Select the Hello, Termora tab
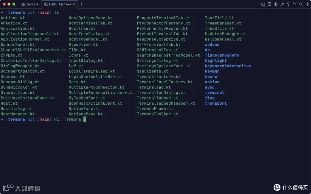 click(x=60, y=4)
